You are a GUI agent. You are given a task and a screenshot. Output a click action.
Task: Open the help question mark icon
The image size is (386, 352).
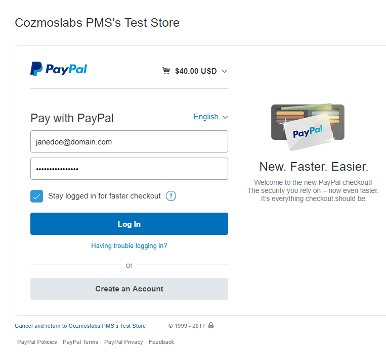(171, 196)
